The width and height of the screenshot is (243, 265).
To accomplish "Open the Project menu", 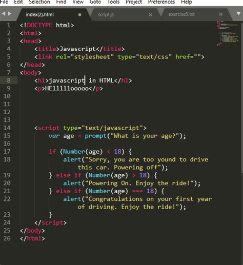I will pos(134,2).
